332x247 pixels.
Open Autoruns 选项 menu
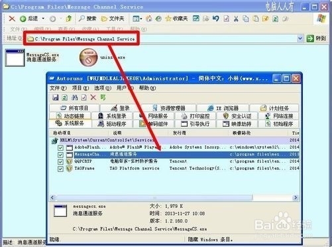(103, 88)
